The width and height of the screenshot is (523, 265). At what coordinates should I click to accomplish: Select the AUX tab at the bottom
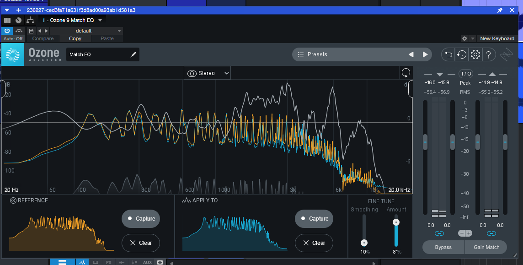click(147, 262)
